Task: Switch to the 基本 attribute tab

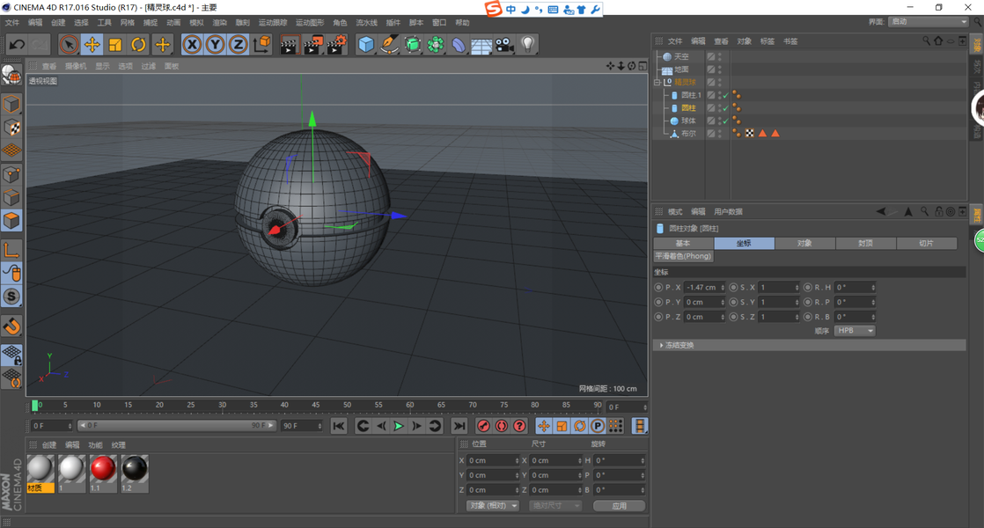Action: click(x=683, y=243)
